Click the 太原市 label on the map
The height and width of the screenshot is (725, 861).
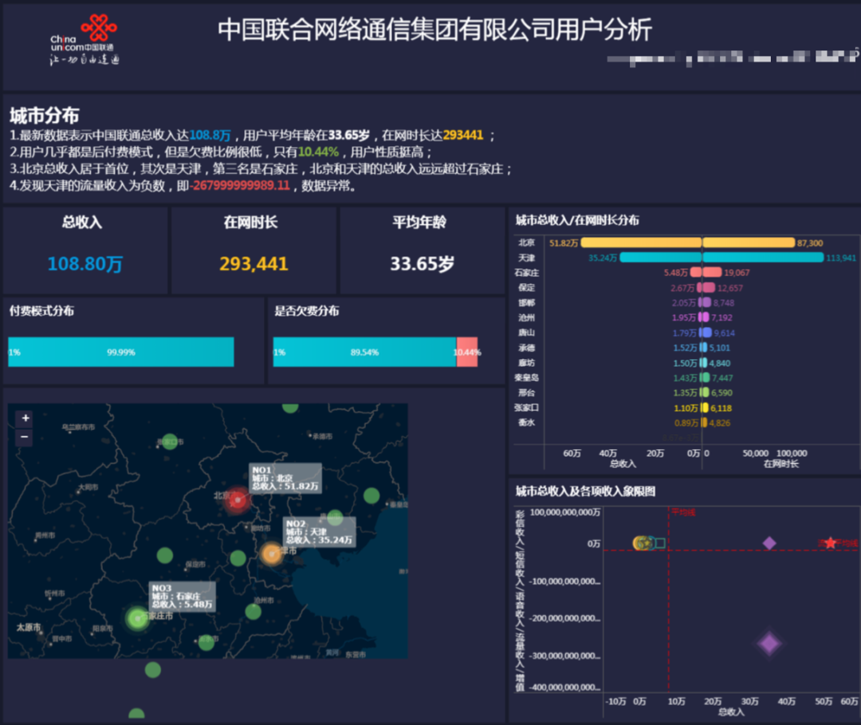point(29,627)
